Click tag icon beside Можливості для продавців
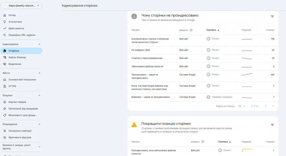This screenshot has width=286, height=156. click(5, 115)
